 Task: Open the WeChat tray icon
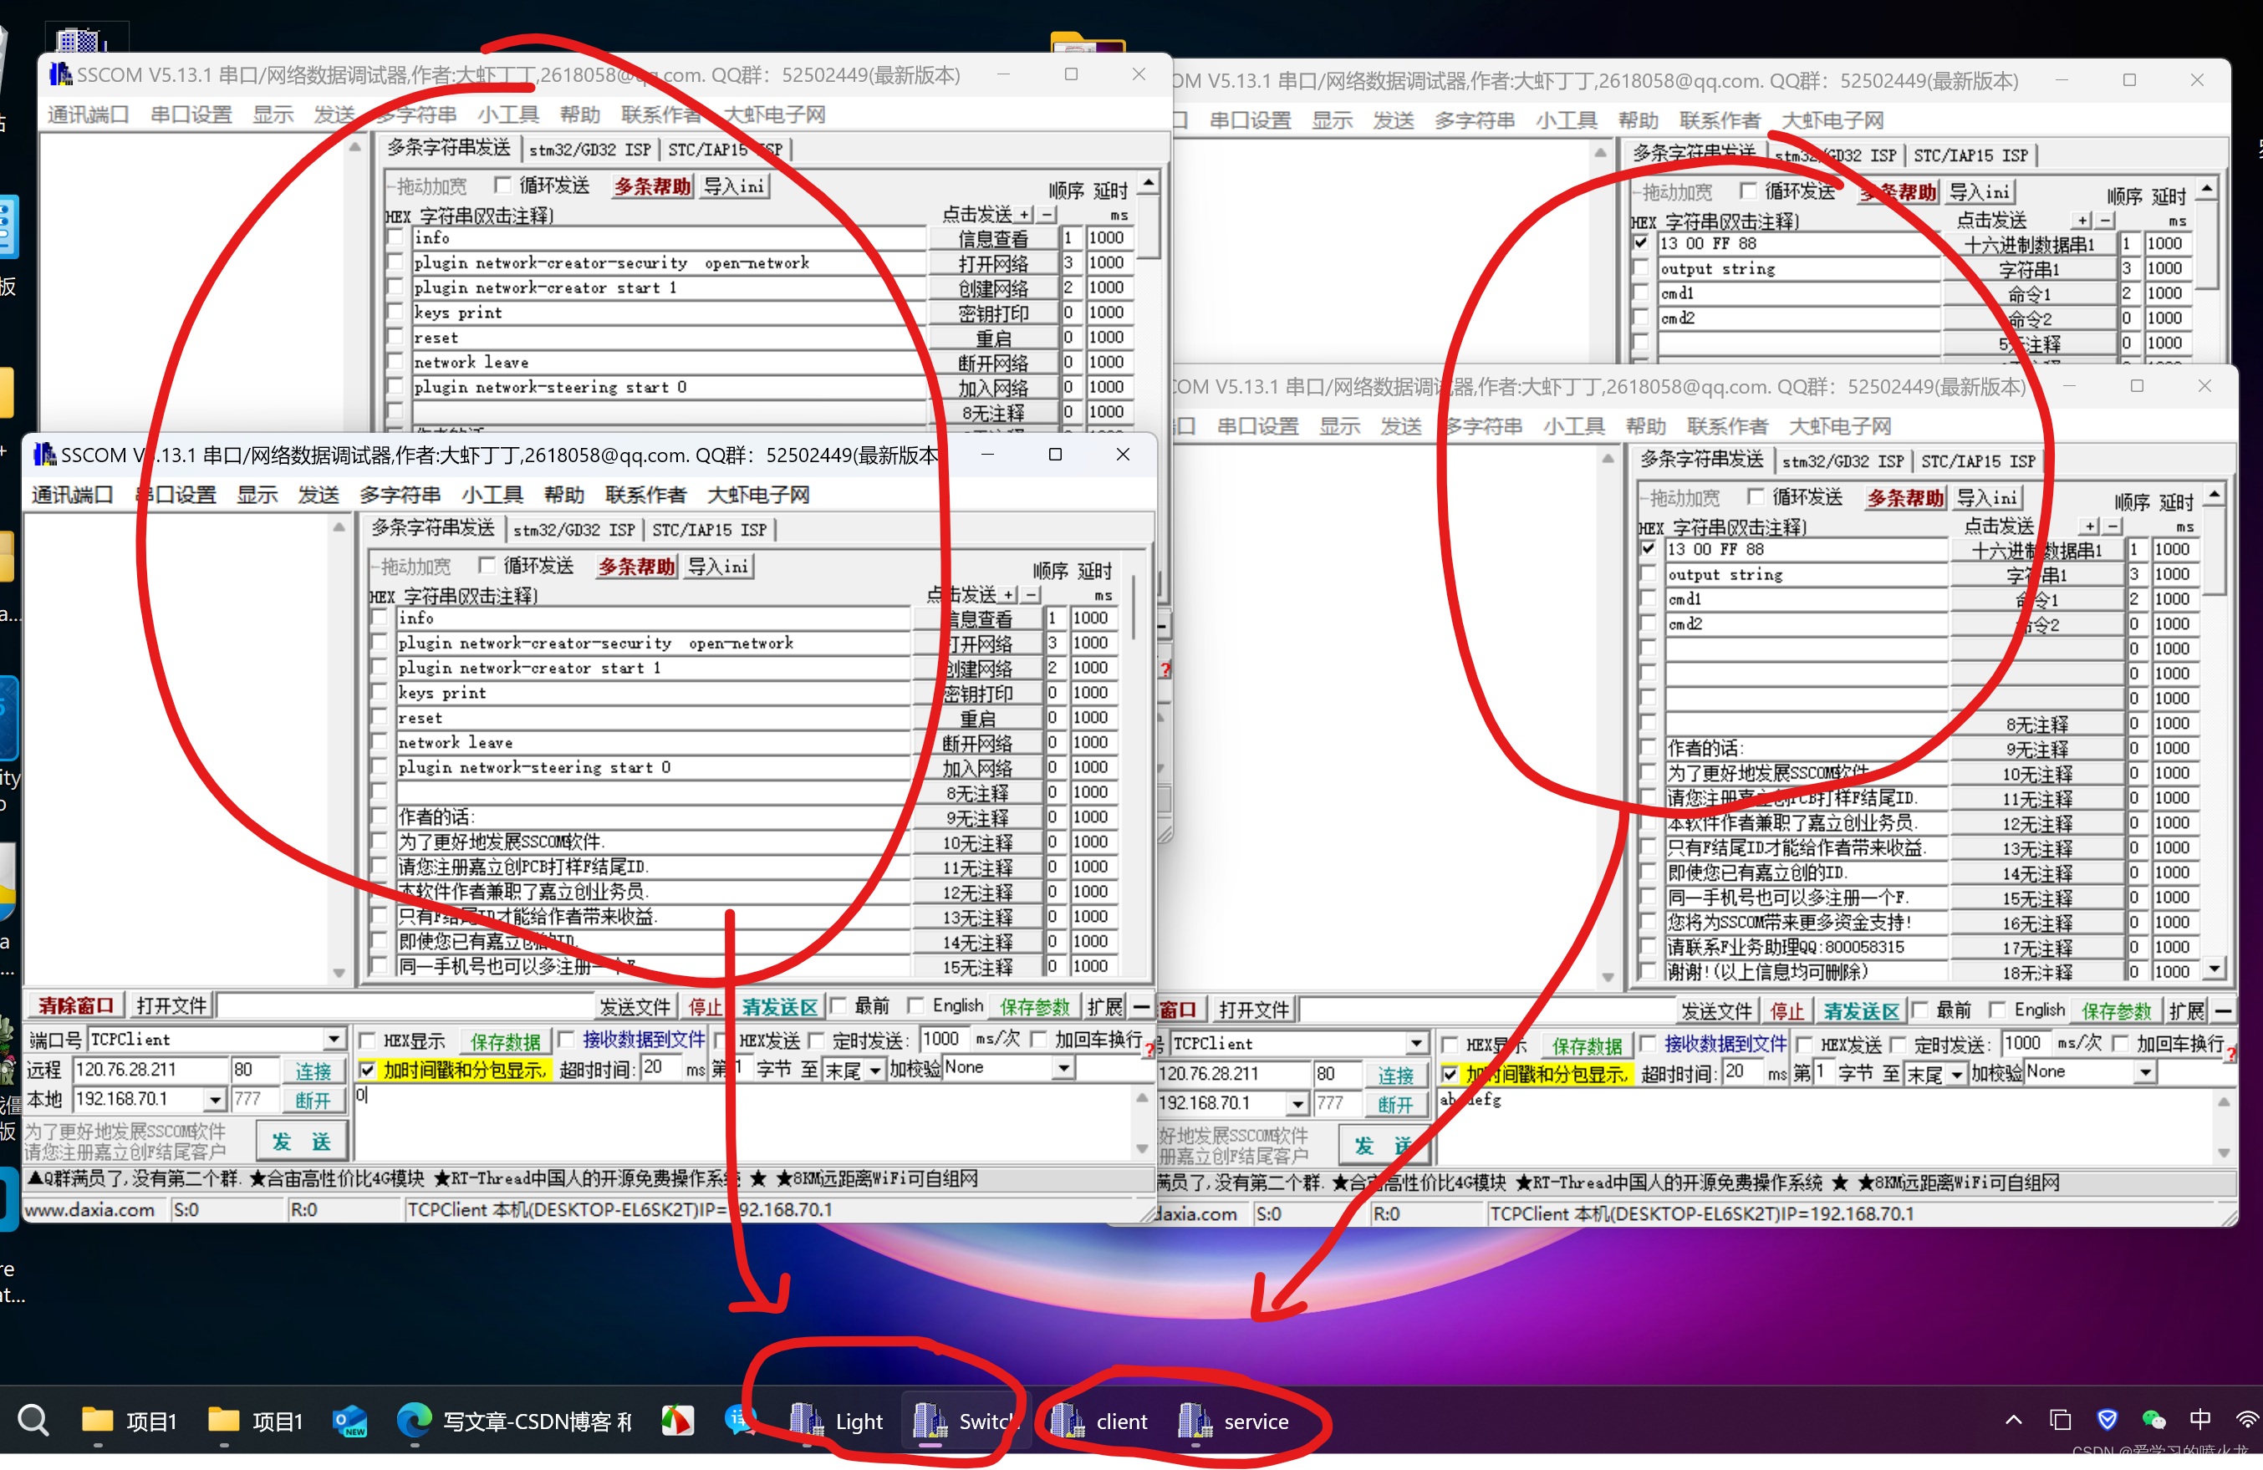tap(2153, 1420)
